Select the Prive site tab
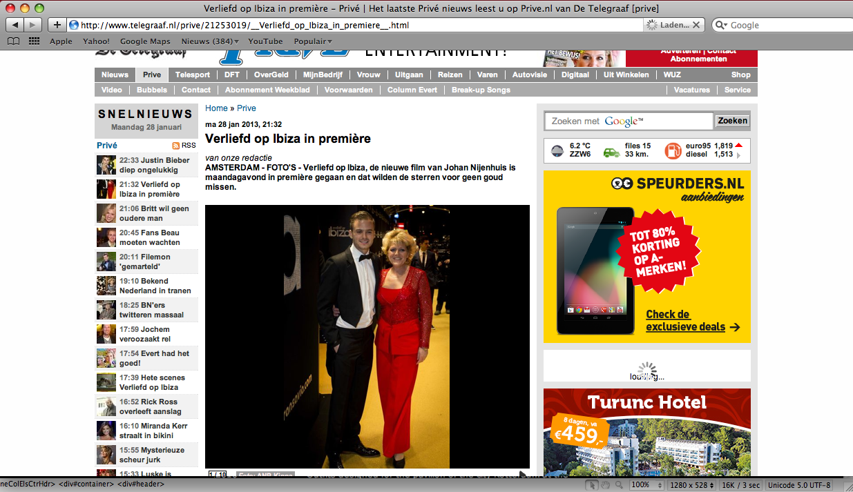Screen dimensions: 853x492 point(152,75)
